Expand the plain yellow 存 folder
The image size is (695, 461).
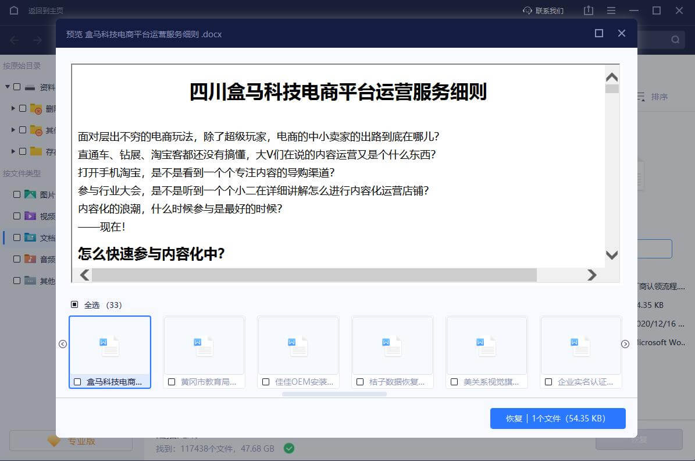[13, 151]
